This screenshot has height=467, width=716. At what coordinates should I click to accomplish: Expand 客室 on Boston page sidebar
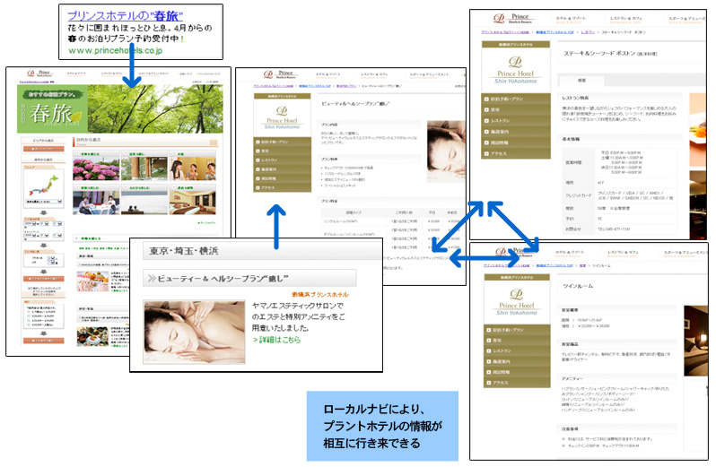click(x=516, y=110)
